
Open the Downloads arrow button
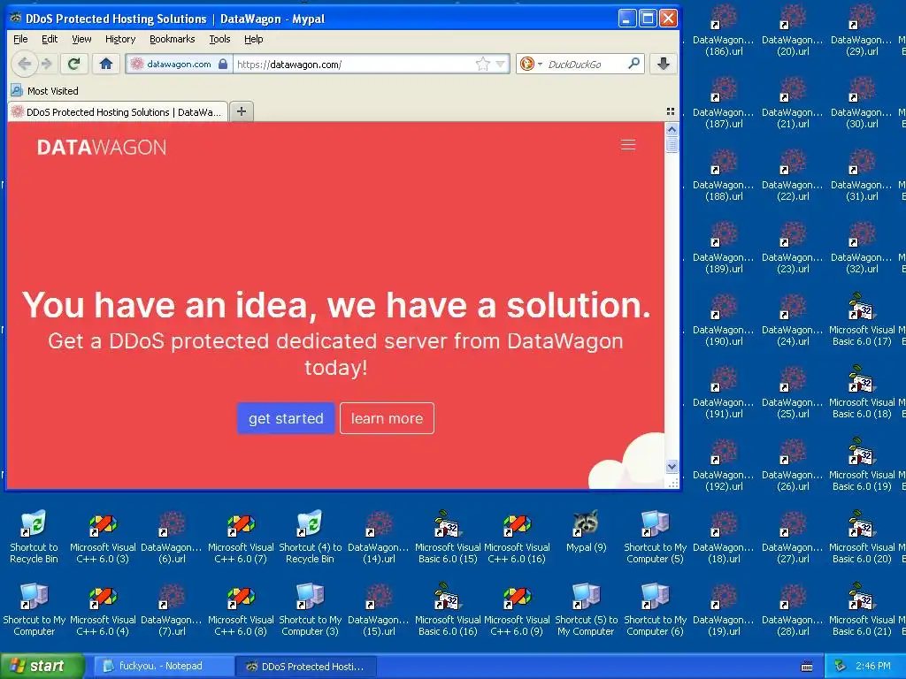point(664,64)
